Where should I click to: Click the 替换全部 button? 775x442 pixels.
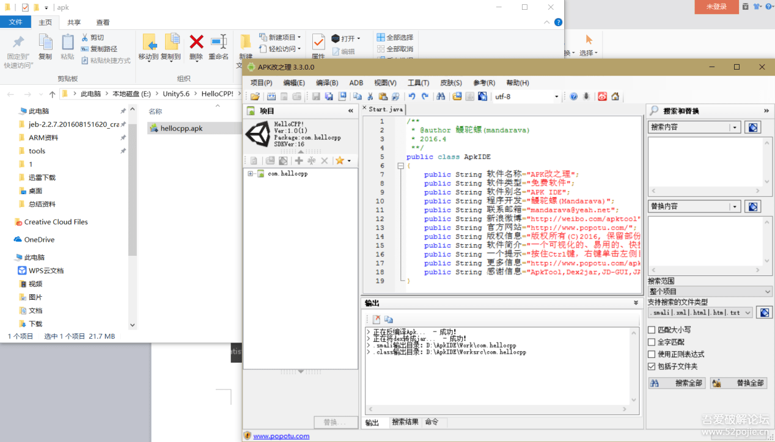click(x=738, y=383)
